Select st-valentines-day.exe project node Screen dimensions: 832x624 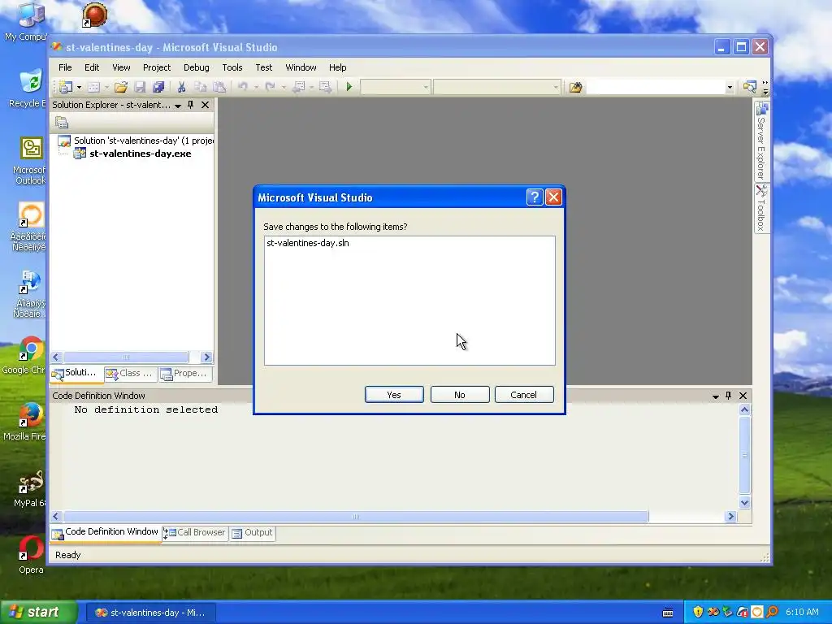[x=132, y=154]
